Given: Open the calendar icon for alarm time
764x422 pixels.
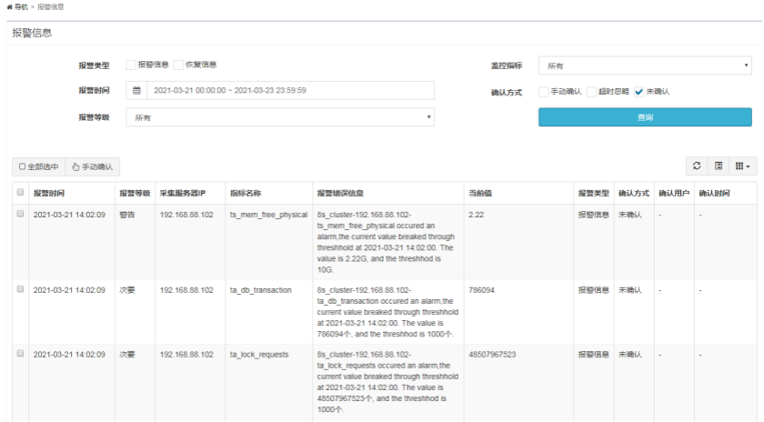Looking at the screenshot, I should click(137, 91).
